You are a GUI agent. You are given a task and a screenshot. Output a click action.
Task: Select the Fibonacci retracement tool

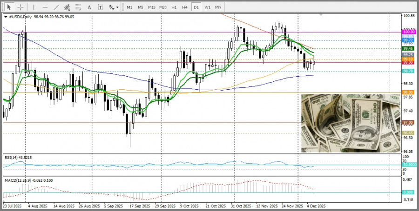[78, 7]
